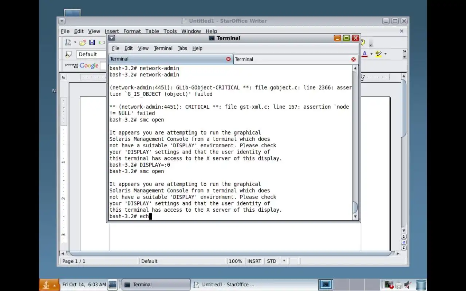
Task: Close the StarOffice document with the X
Action: click(402, 31)
